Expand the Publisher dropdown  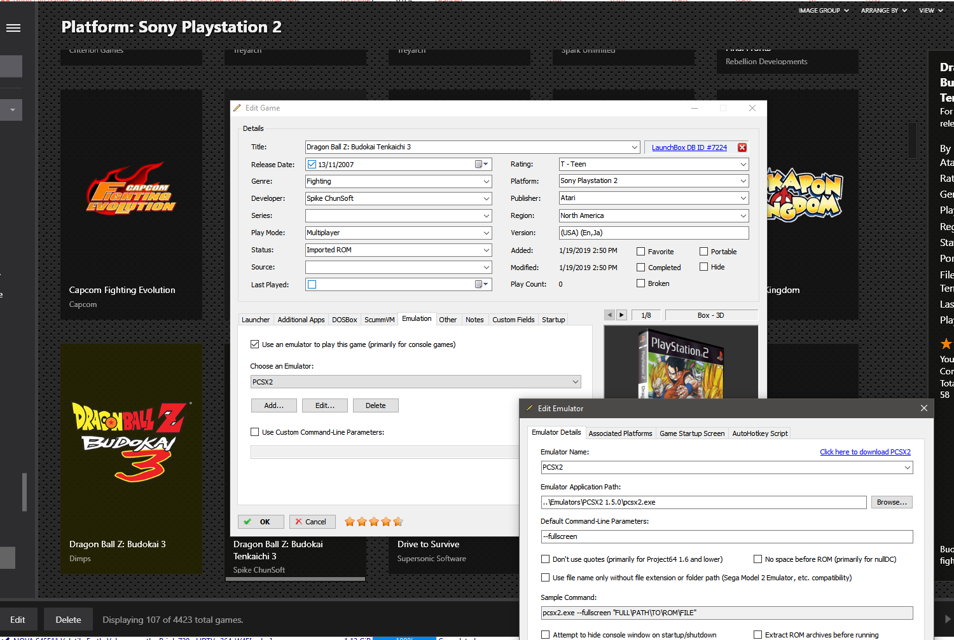coord(743,198)
